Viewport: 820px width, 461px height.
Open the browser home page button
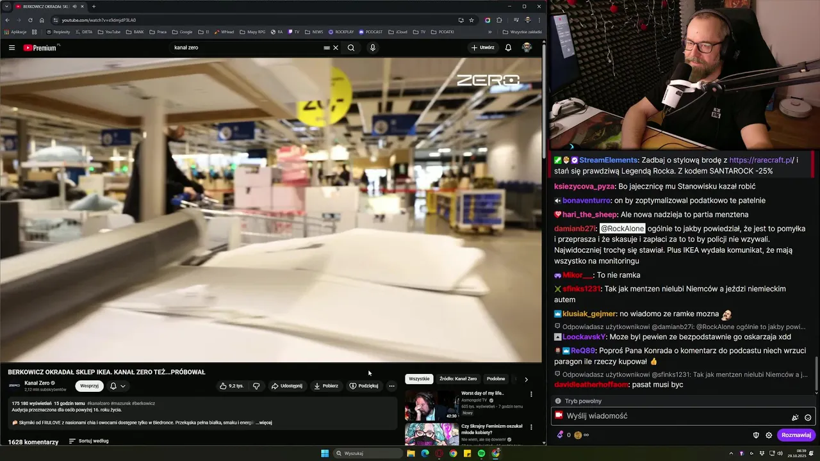pyautogui.click(x=42, y=20)
